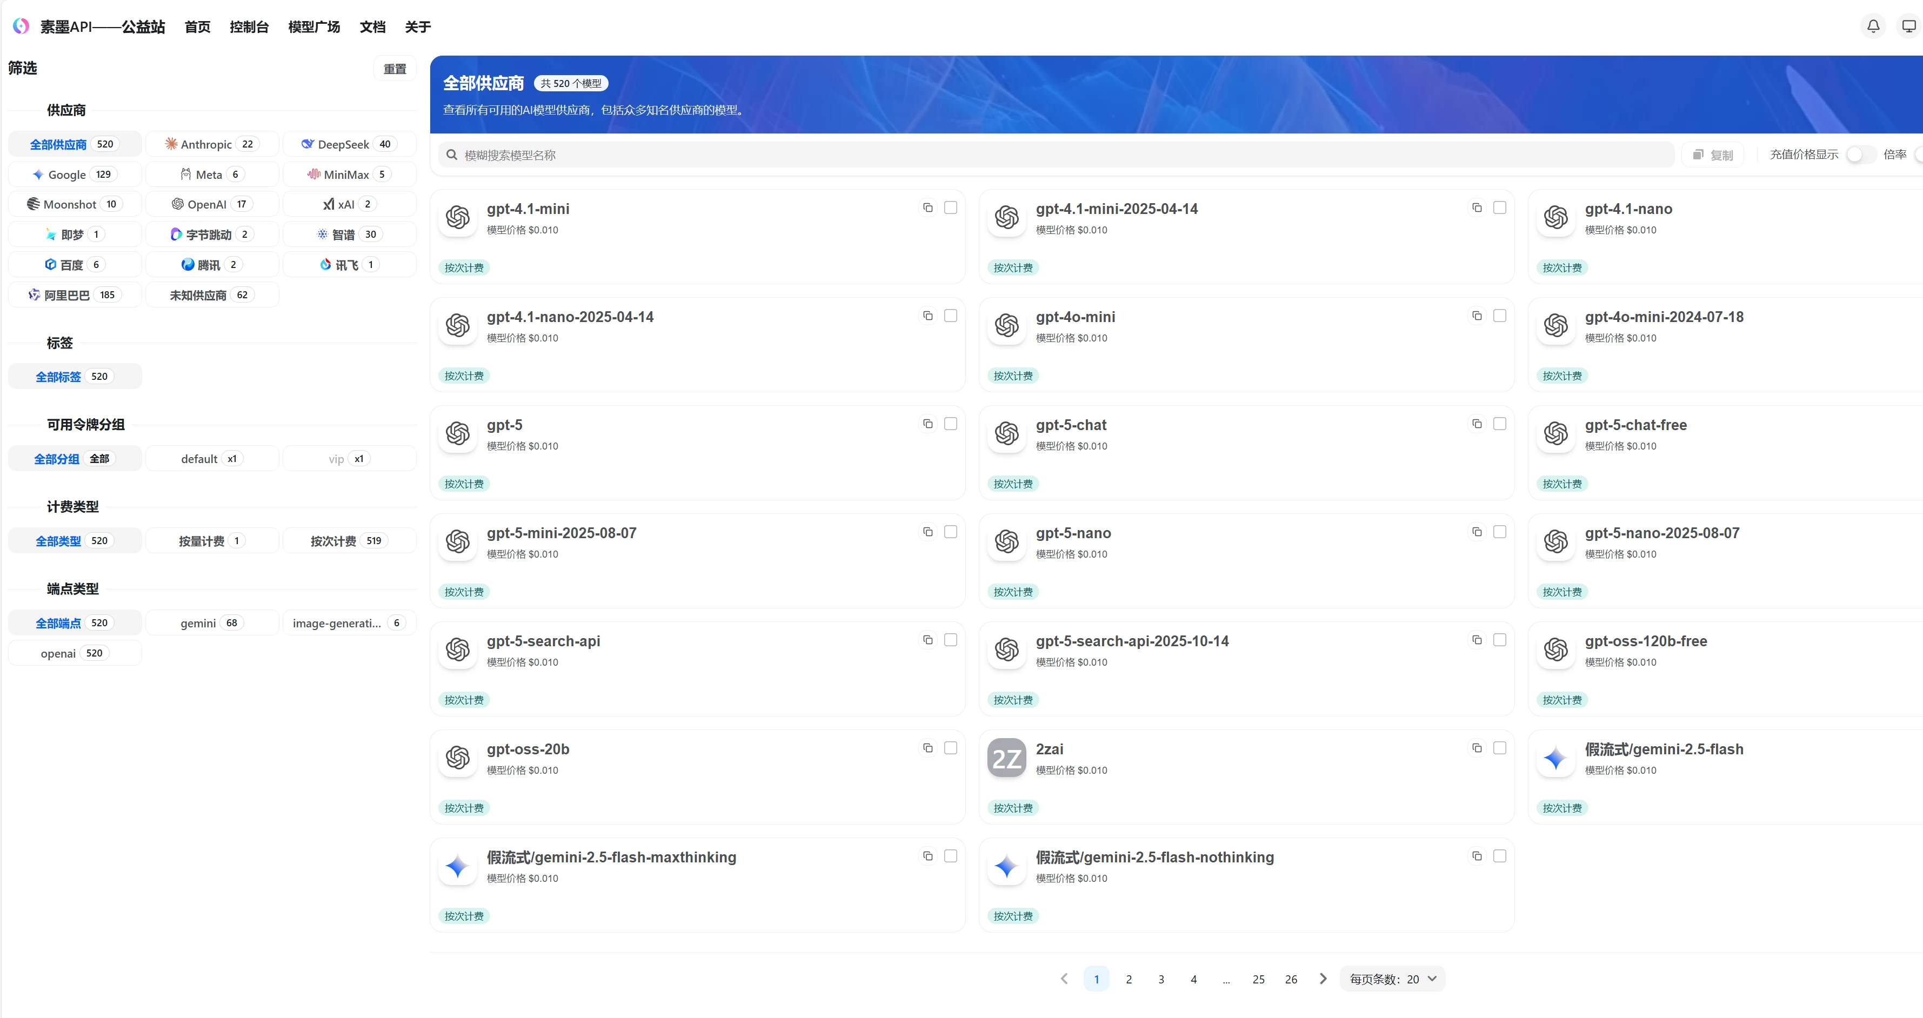Open notifications via the bell icon
Screen dimensions: 1923x1018
[x=1873, y=25]
